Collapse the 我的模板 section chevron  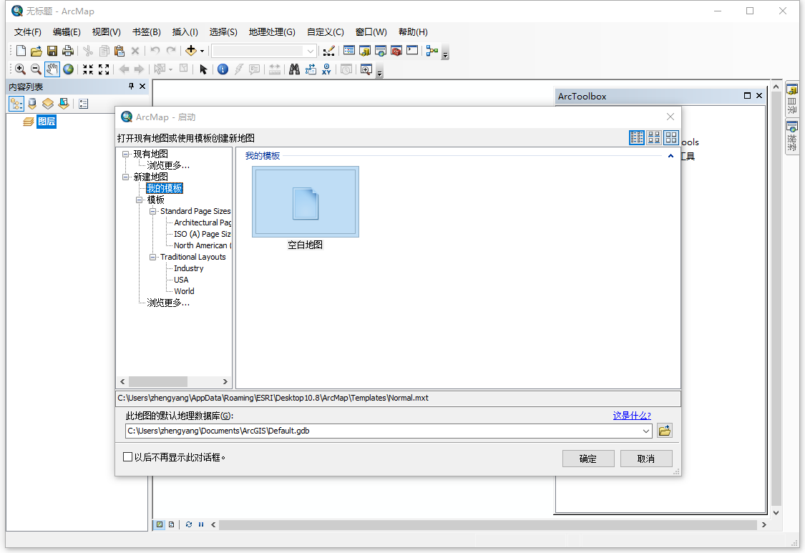[x=670, y=156]
